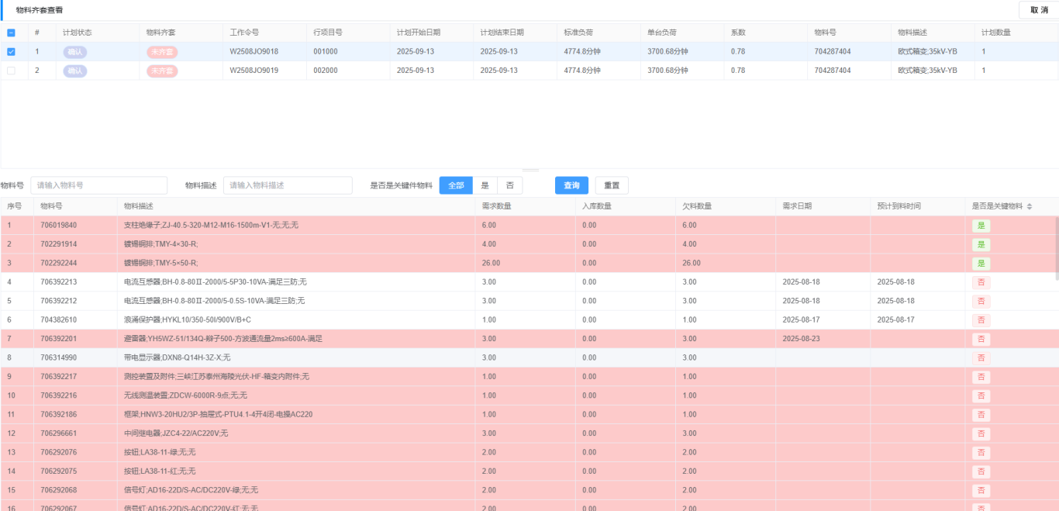Toggle the select-all checkbox in table header
The height and width of the screenshot is (511, 1059).
tap(11, 33)
